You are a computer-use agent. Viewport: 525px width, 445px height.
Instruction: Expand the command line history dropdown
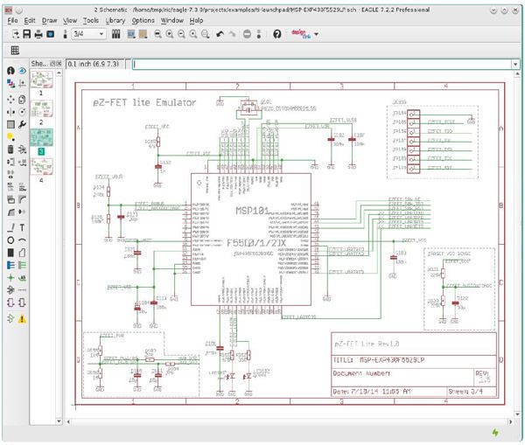click(515, 64)
